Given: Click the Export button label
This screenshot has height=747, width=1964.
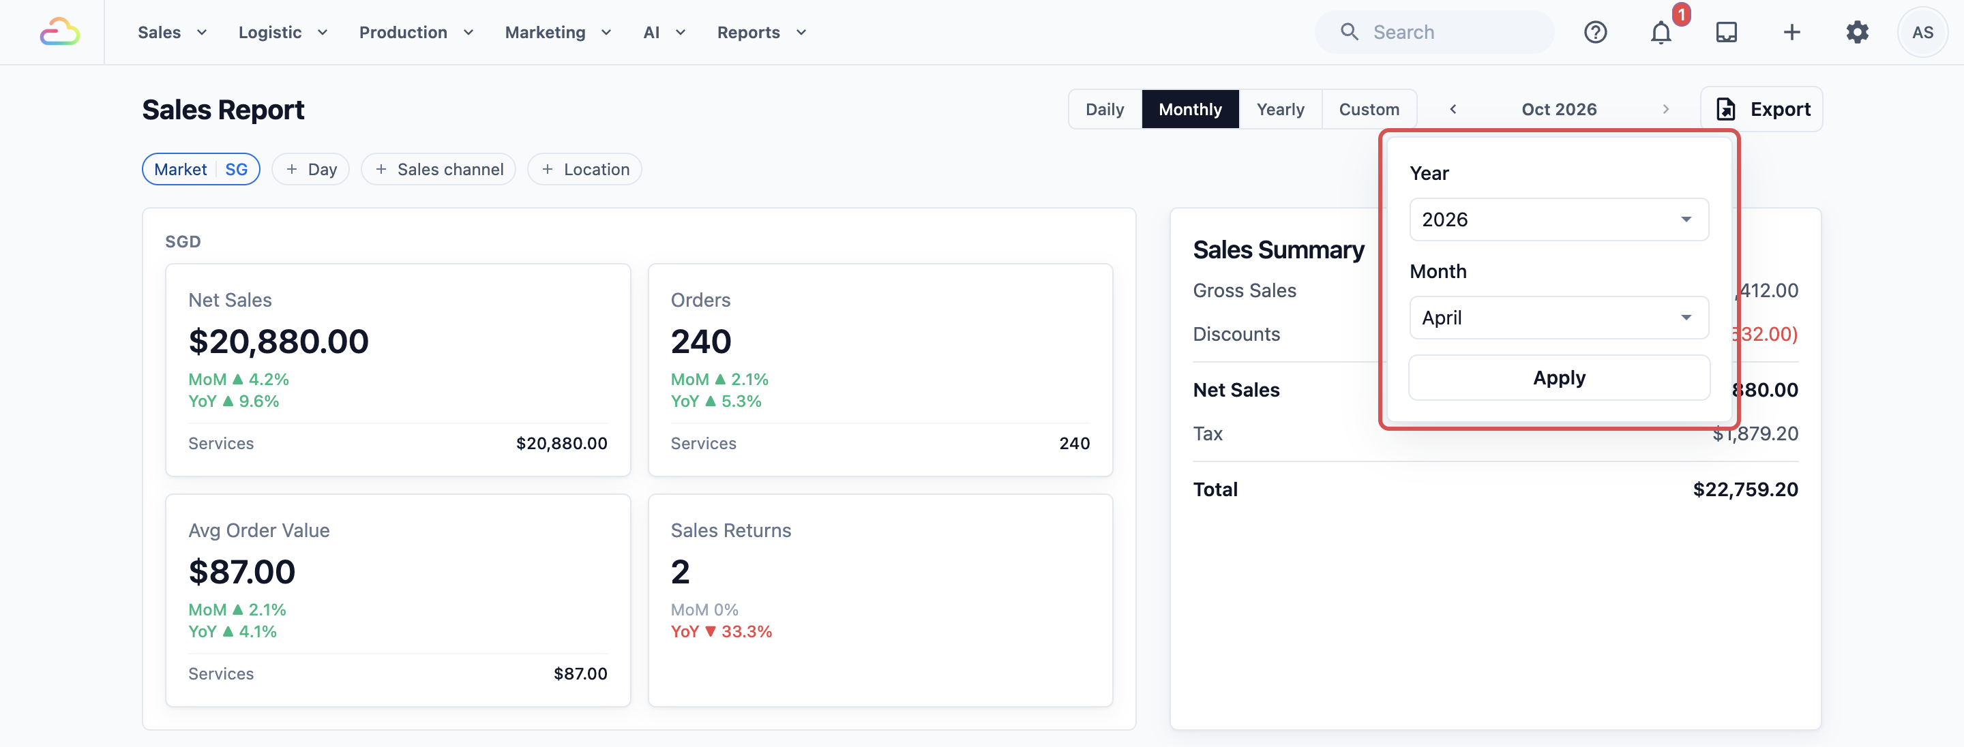Looking at the screenshot, I should point(1779,109).
